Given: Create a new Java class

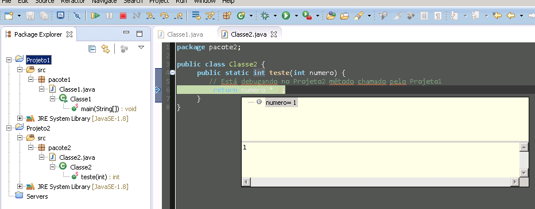Looking at the screenshot, I should click(242, 15).
